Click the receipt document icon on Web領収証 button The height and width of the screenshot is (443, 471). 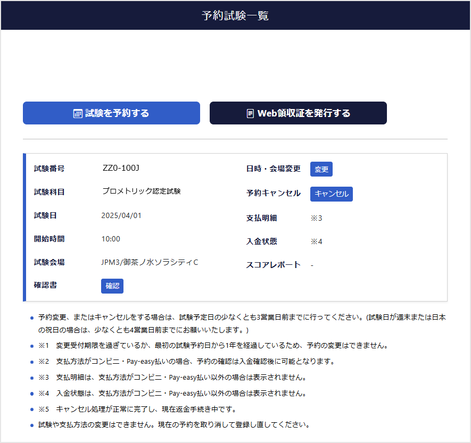250,113
